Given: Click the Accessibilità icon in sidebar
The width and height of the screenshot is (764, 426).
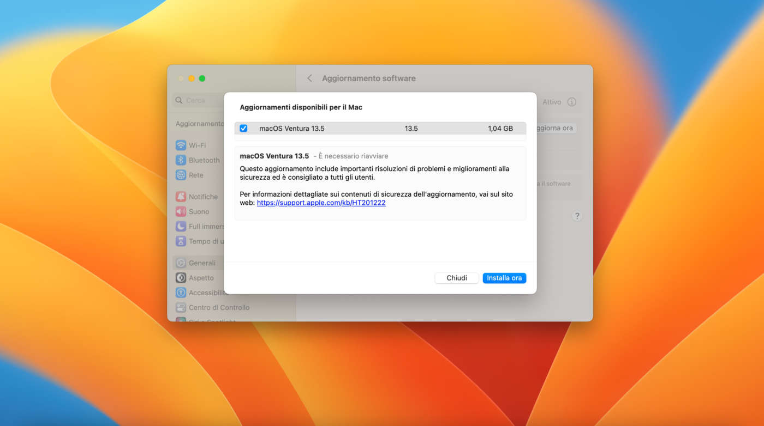Looking at the screenshot, I should coord(181,293).
